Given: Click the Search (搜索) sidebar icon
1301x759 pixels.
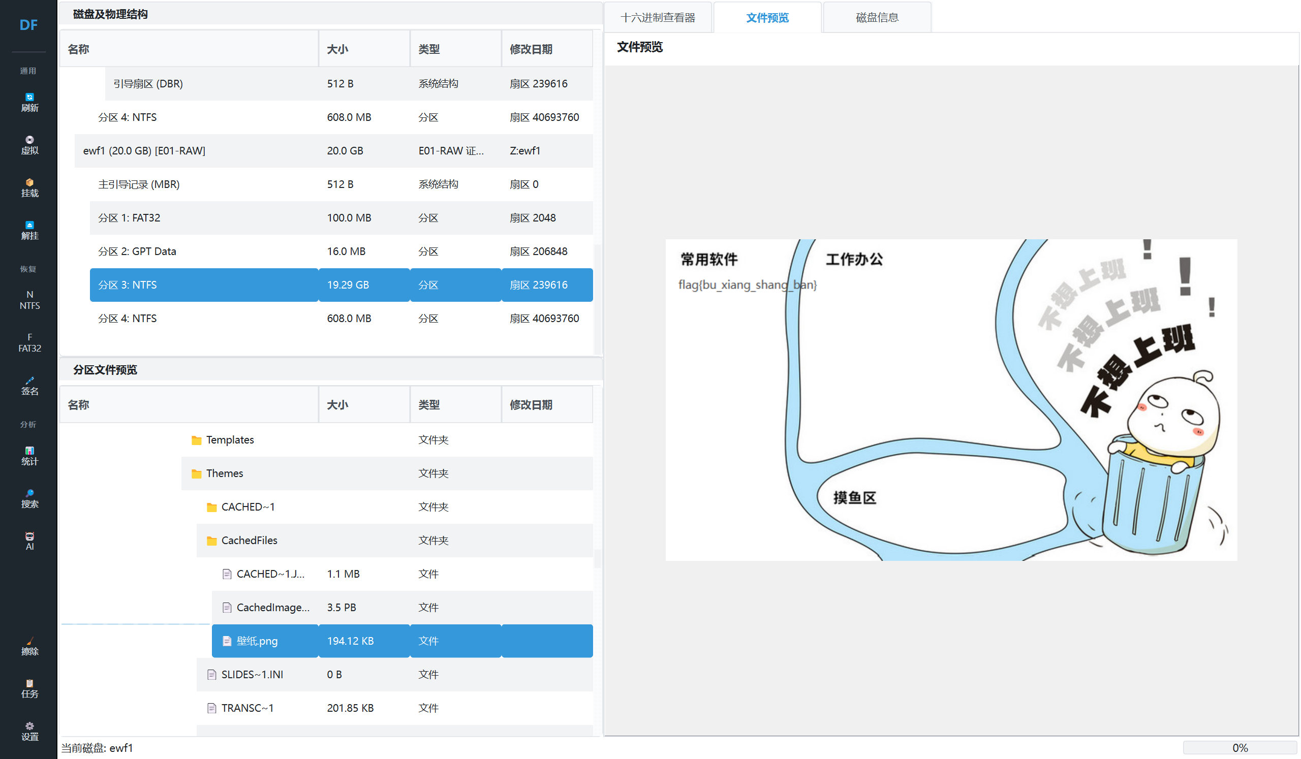Looking at the screenshot, I should point(29,498).
